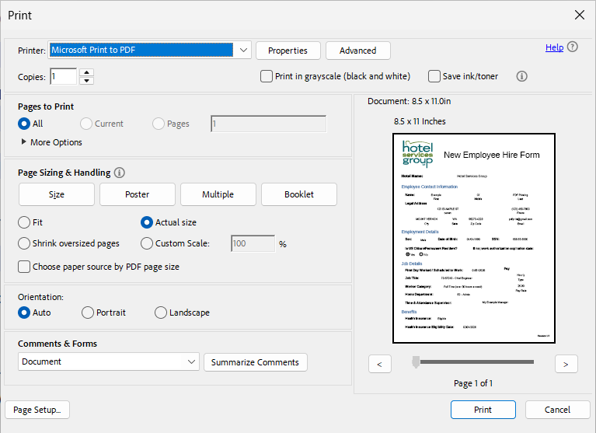Go to previous preview page
Image resolution: width=596 pixels, height=433 pixels.
tap(379, 364)
